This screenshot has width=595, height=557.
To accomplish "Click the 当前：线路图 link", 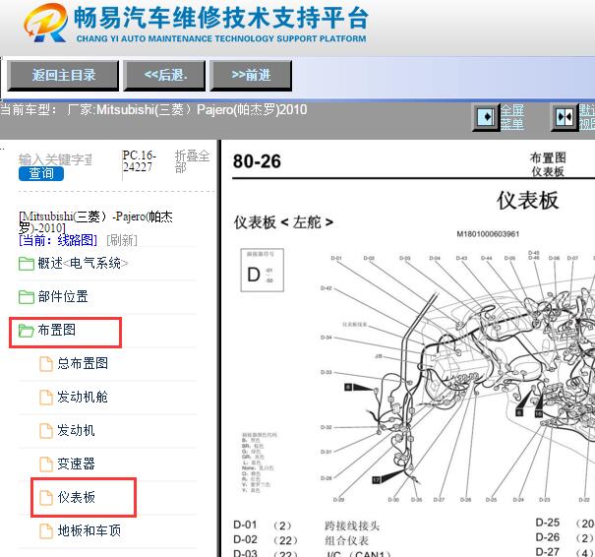I will coord(58,240).
